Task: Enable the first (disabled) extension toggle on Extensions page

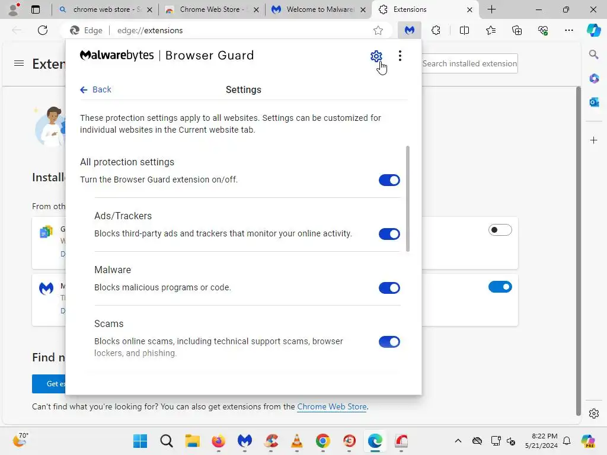Action: tap(500, 230)
